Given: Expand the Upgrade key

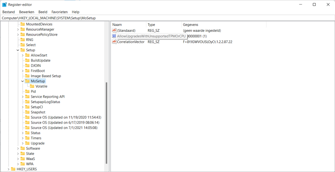Looking at the screenshot, I should point(23,143).
